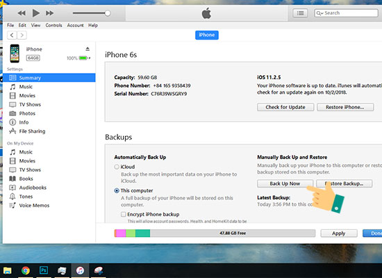The width and height of the screenshot is (382, 278).
Task: Click the iPhone device thumbnail in sidebar
Action: pyautogui.click(x=15, y=54)
